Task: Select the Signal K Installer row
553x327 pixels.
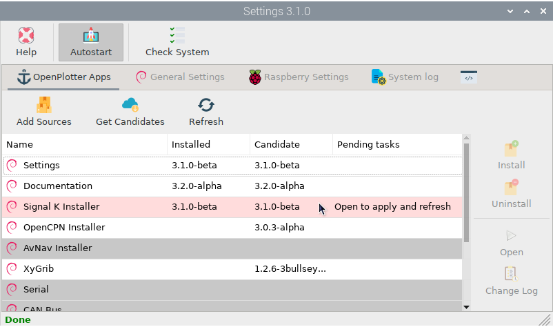Action: (x=232, y=207)
